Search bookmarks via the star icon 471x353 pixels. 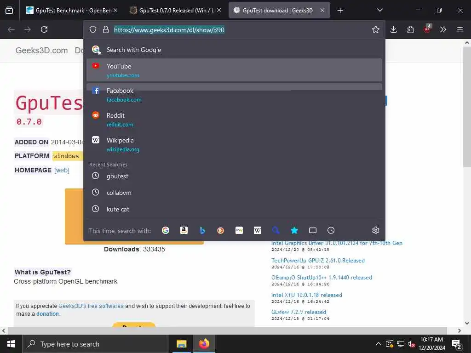294,230
